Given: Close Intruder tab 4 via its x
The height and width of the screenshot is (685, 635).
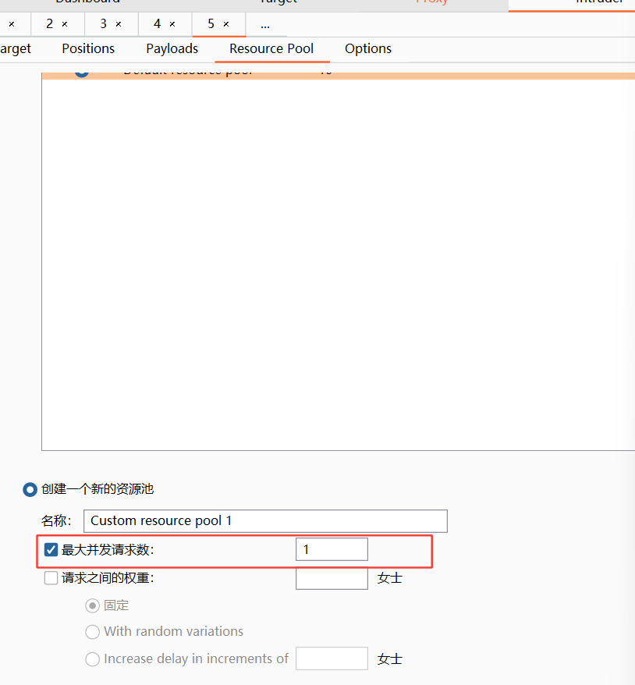Looking at the screenshot, I should click(172, 24).
